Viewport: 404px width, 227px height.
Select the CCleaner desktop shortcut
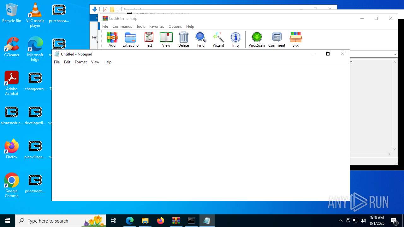pos(12,47)
